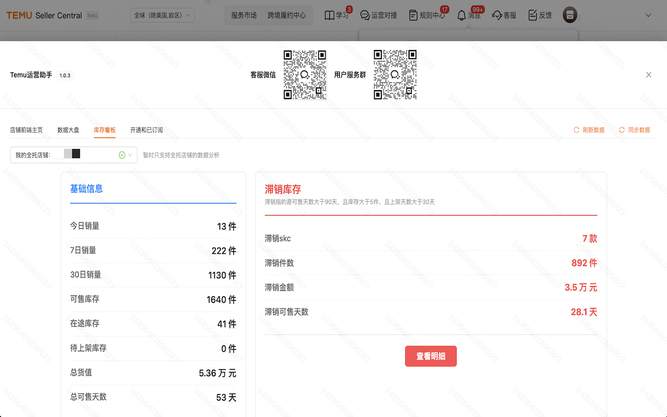
Task: Open the 全球（除美国,欧区）region dropdown
Action: [162, 15]
